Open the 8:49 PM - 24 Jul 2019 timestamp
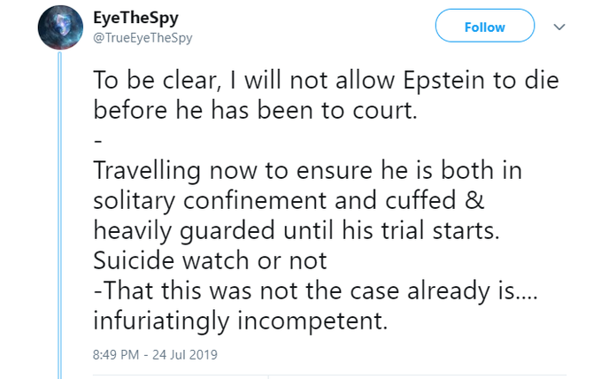Image resolution: width=601 pixels, height=379 pixels. click(x=155, y=354)
